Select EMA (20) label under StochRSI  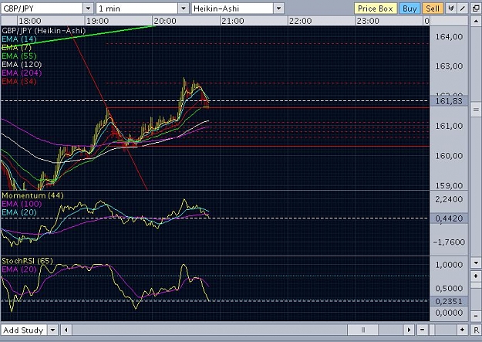[x=19, y=269]
